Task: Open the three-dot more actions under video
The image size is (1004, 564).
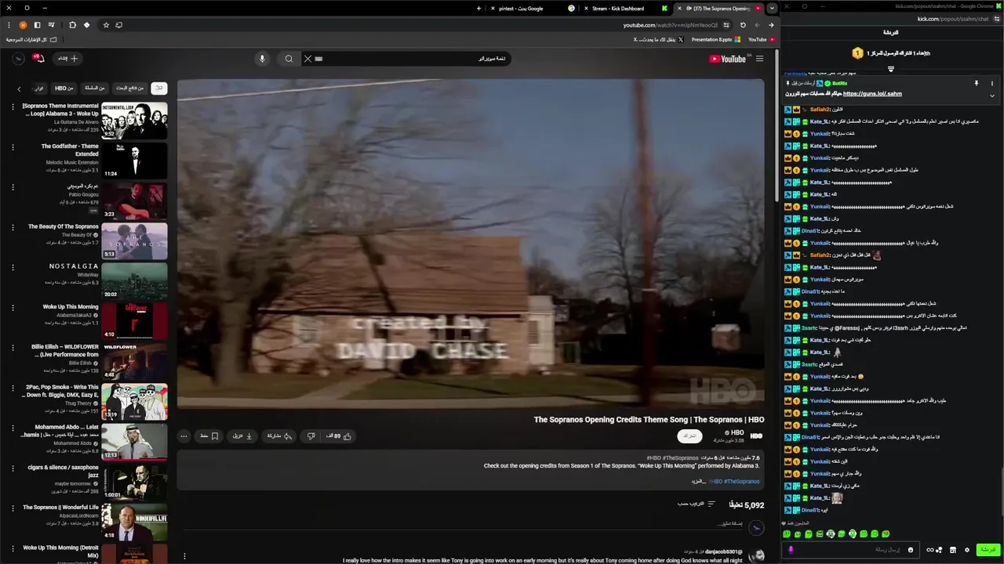Action: coord(184,436)
